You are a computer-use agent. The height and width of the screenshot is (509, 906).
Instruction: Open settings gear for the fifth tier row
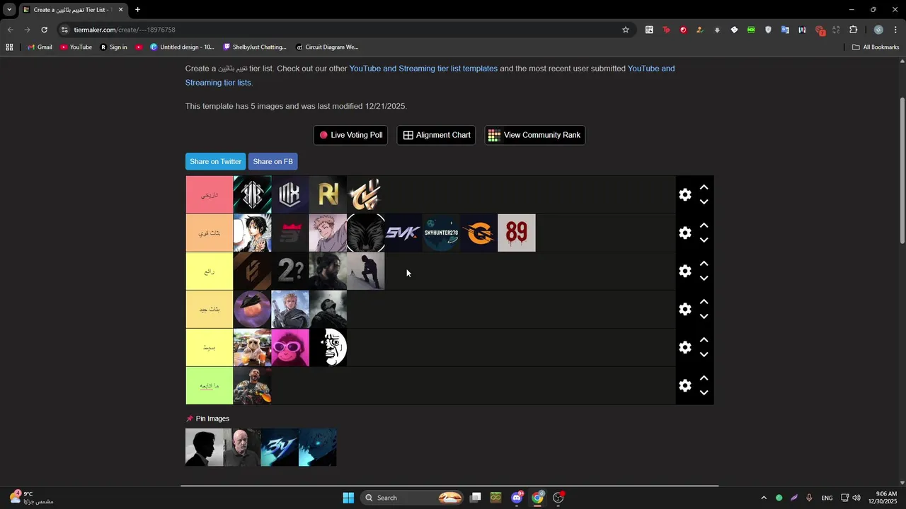(684, 347)
